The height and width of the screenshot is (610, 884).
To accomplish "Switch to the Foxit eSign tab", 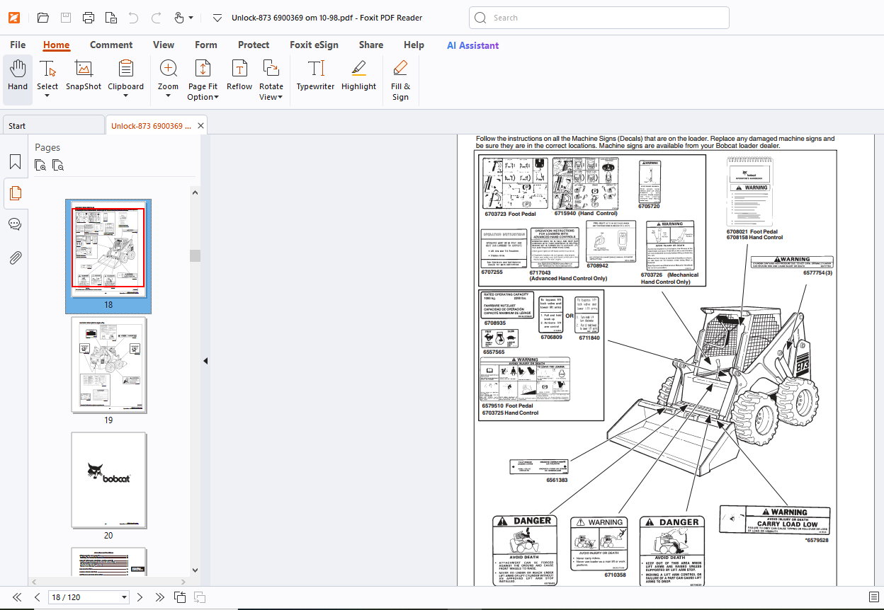I will tap(314, 45).
